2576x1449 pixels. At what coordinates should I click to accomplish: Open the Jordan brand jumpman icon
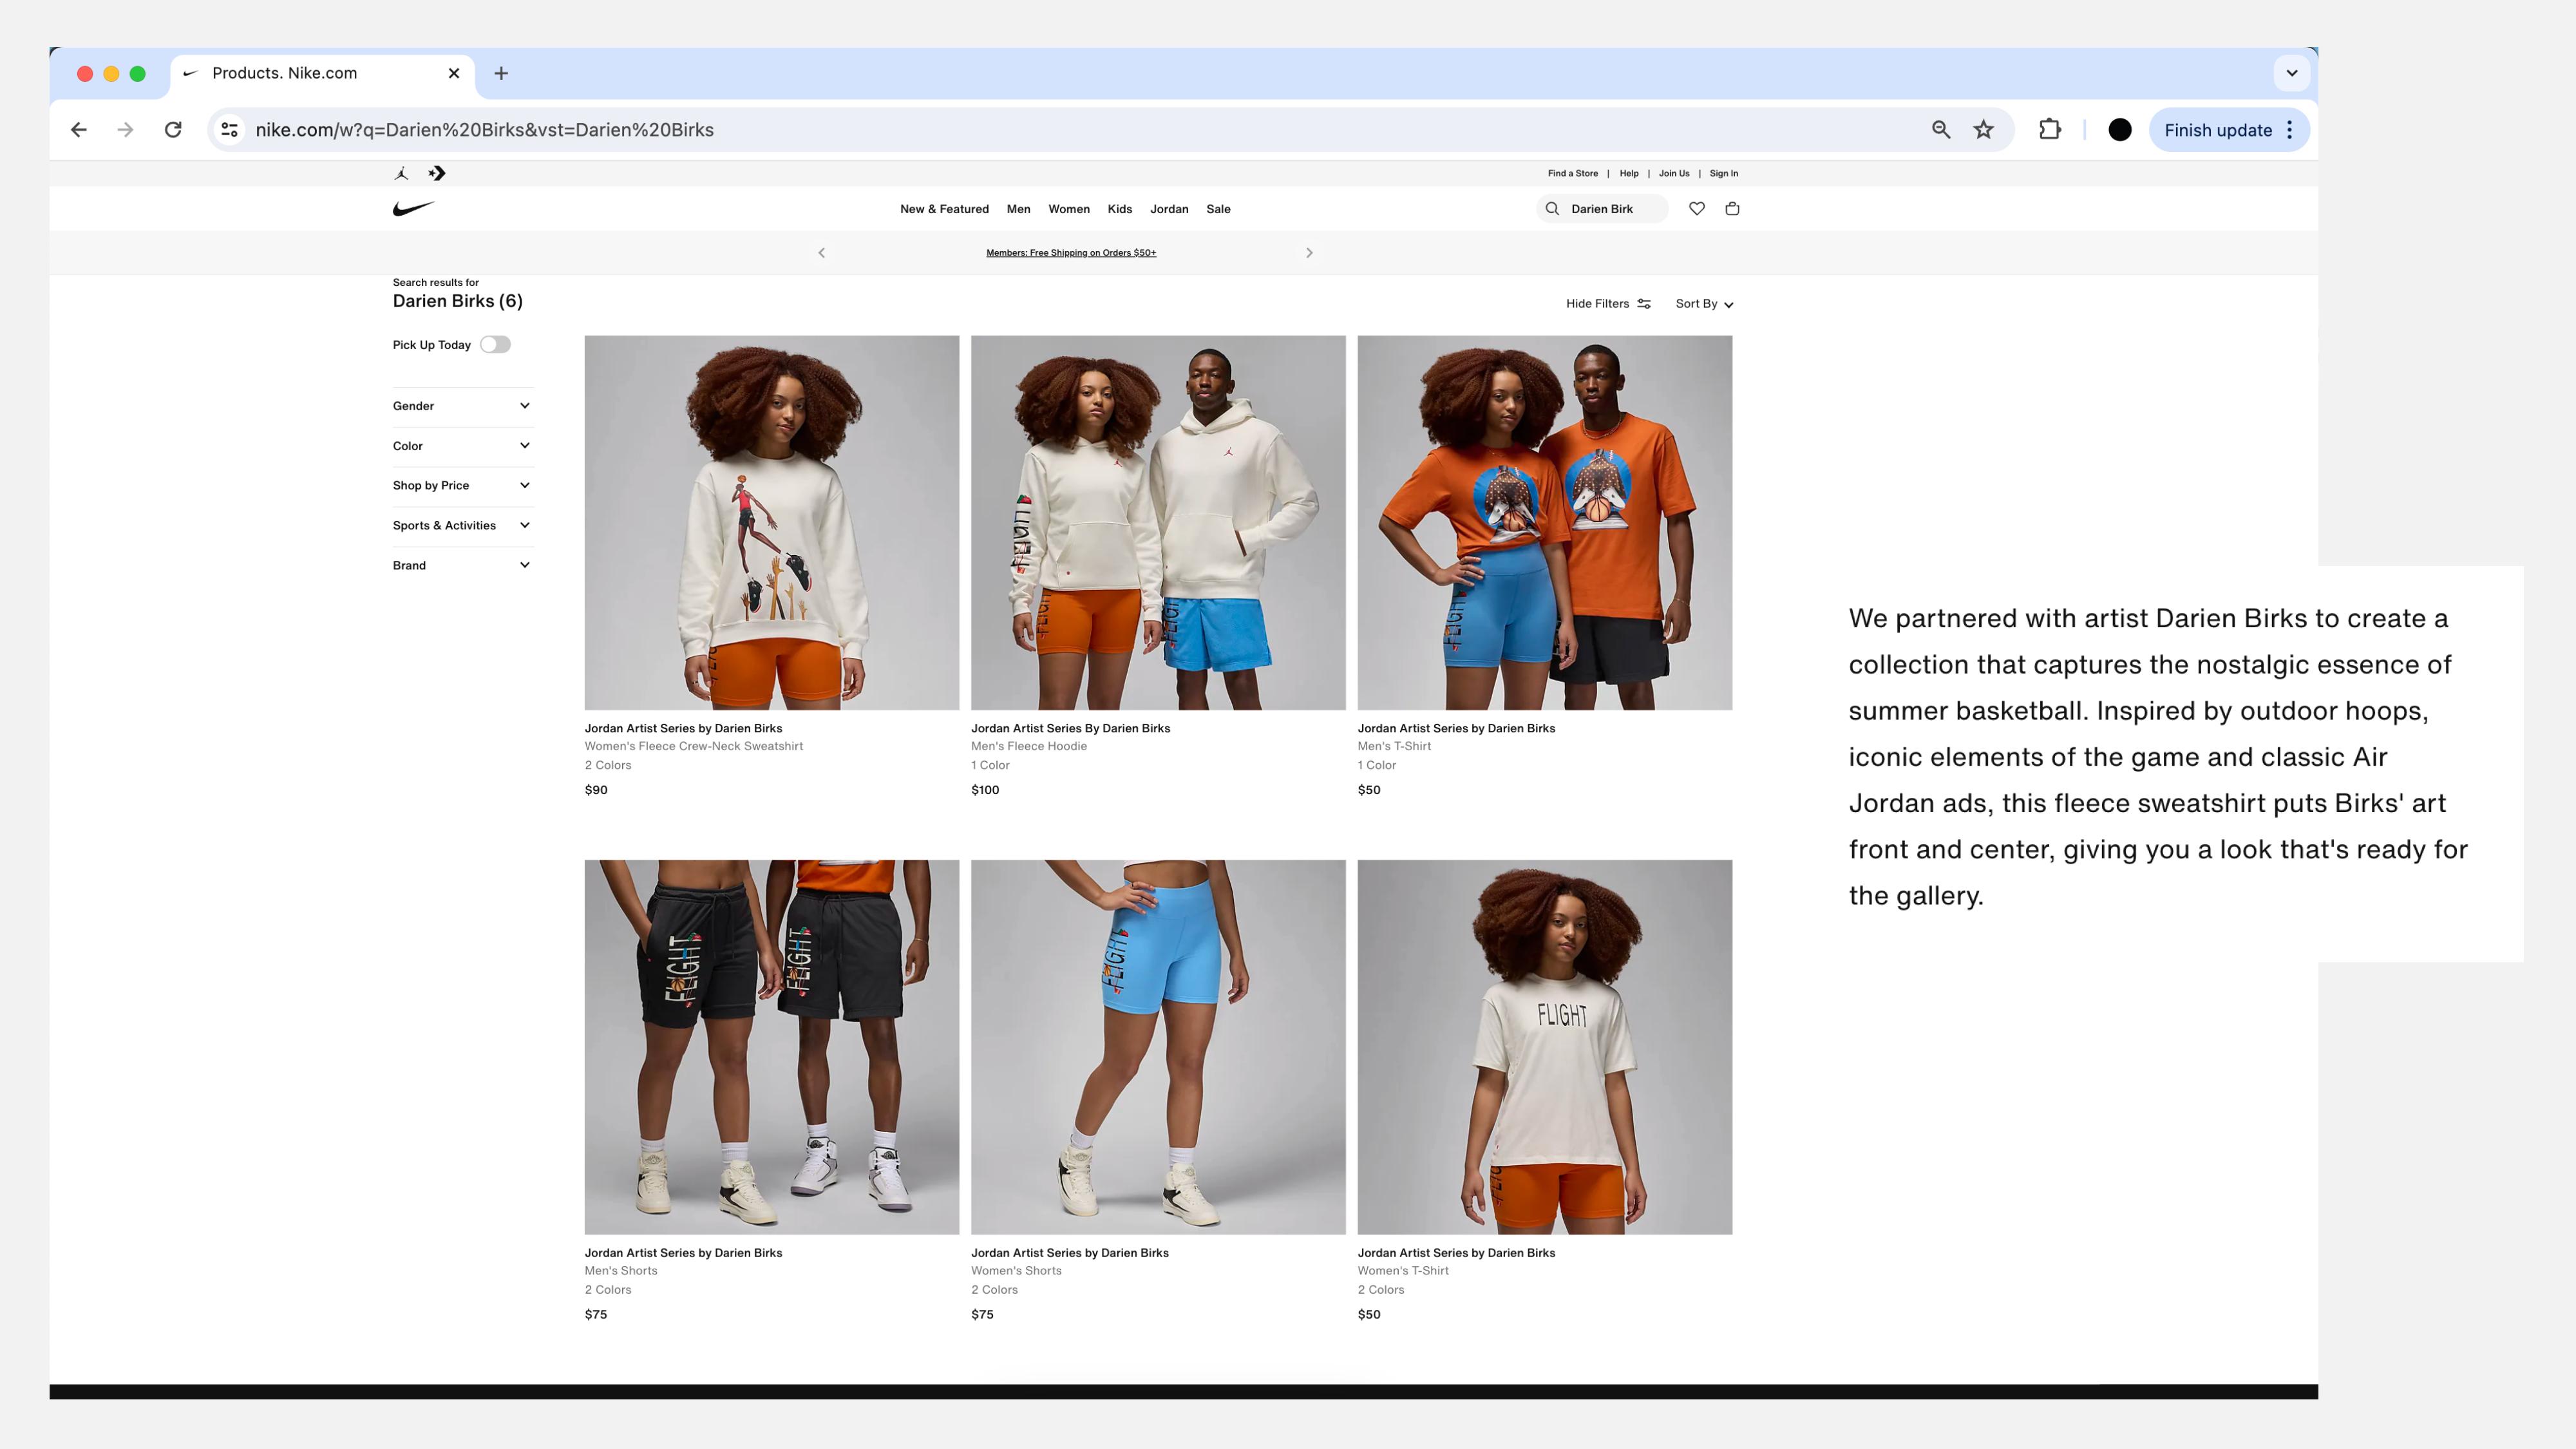pos(401,173)
